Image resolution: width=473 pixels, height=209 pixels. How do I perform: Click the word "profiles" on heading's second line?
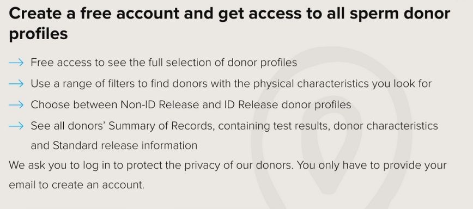(38, 34)
